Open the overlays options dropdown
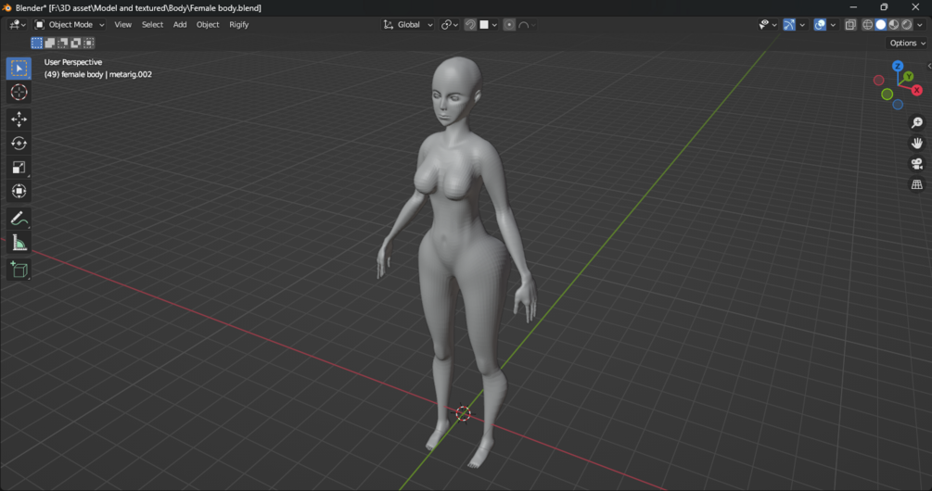Viewport: 932px width, 491px height. coord(833,24)
